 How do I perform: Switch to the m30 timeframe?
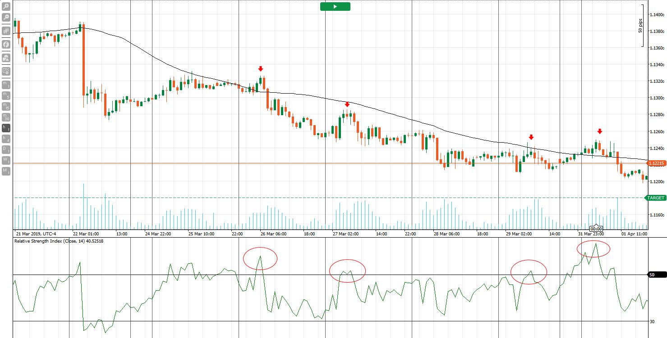(6, 117)
